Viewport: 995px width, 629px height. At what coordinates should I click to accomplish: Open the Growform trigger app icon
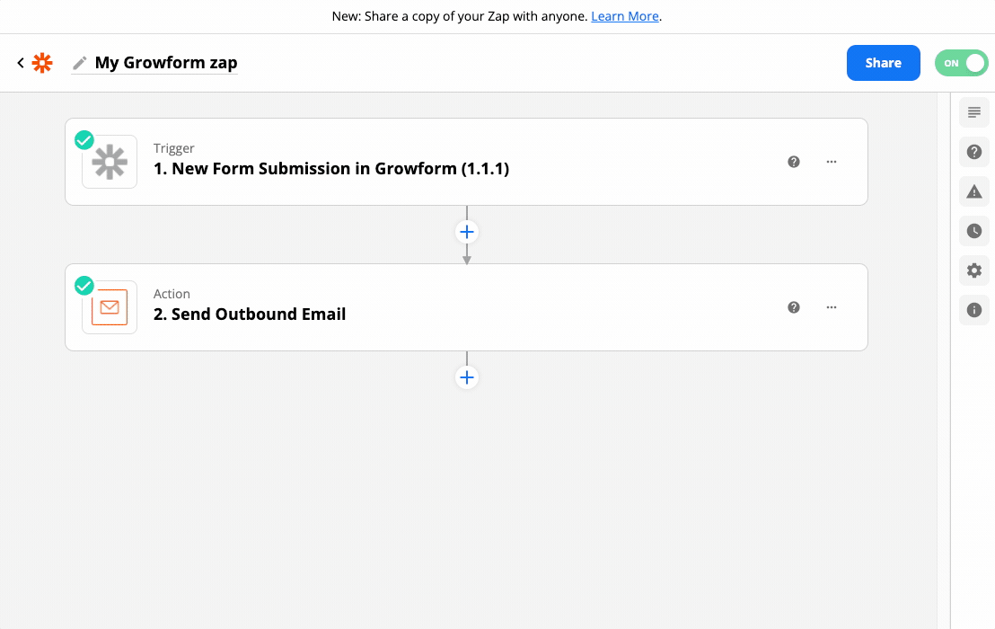pos(110,162)
